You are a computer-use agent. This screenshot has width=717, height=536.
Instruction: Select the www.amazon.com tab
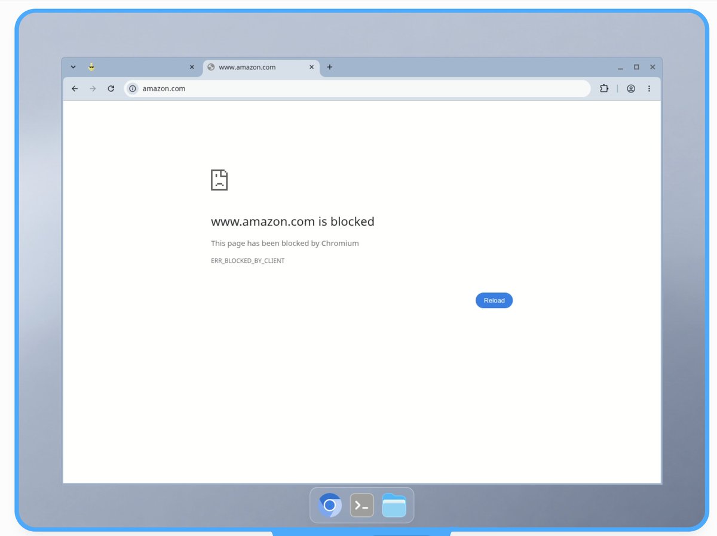coord(261,67)
